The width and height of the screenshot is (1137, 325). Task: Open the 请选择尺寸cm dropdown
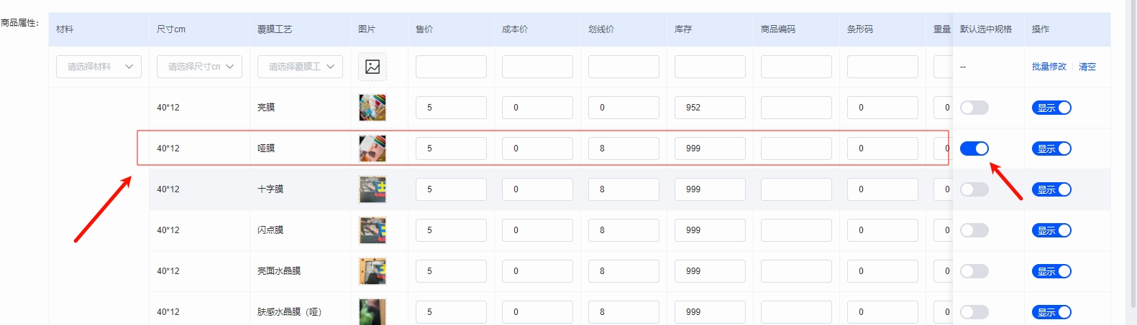(x=199, y=67)
